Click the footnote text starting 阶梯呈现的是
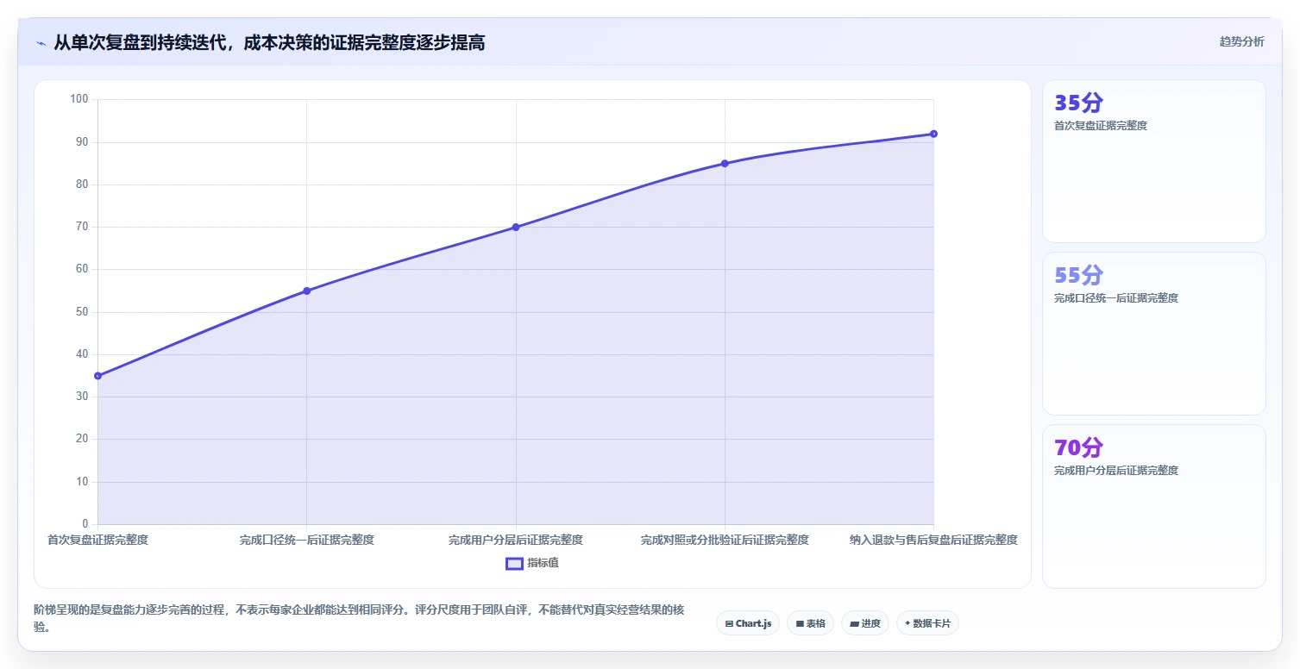 pyautogui.click(x=359, y=618)
